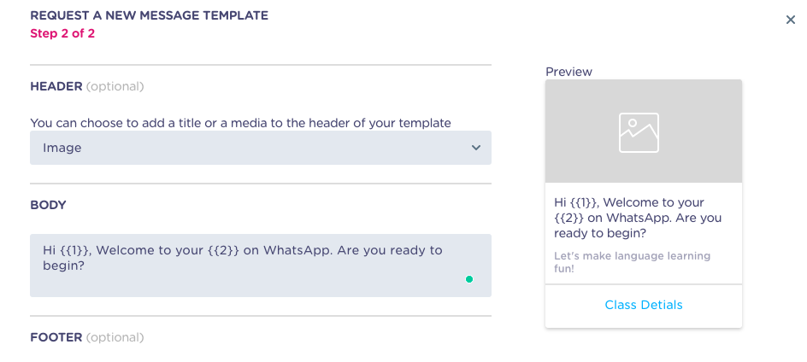Open the header type dropdown showing Image
The width and height of the screenshot is (807, 362).
pyautogui.click(x=261, y=148)
